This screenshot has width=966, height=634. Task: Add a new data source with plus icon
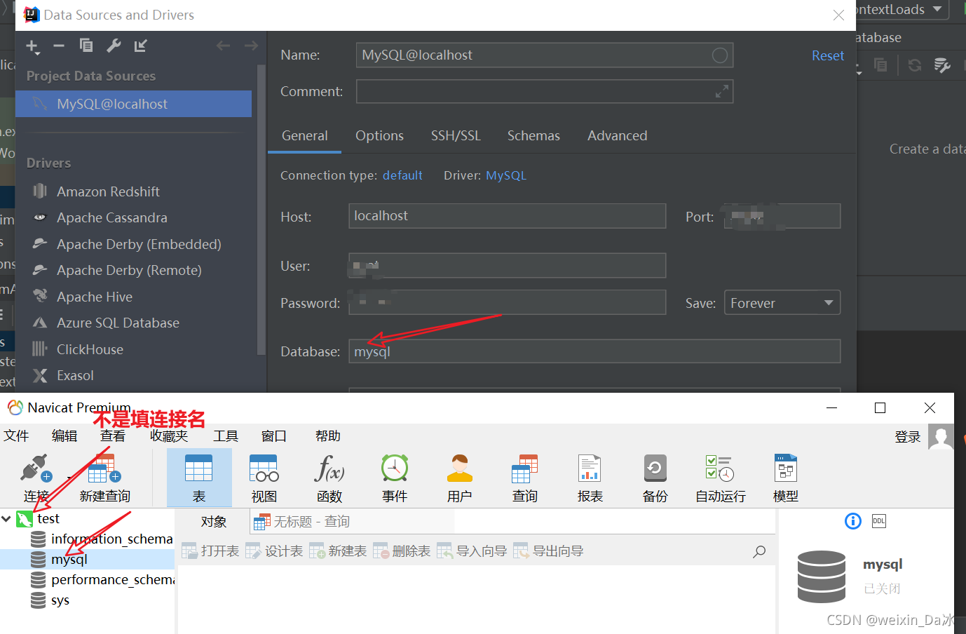pos(32,46)
